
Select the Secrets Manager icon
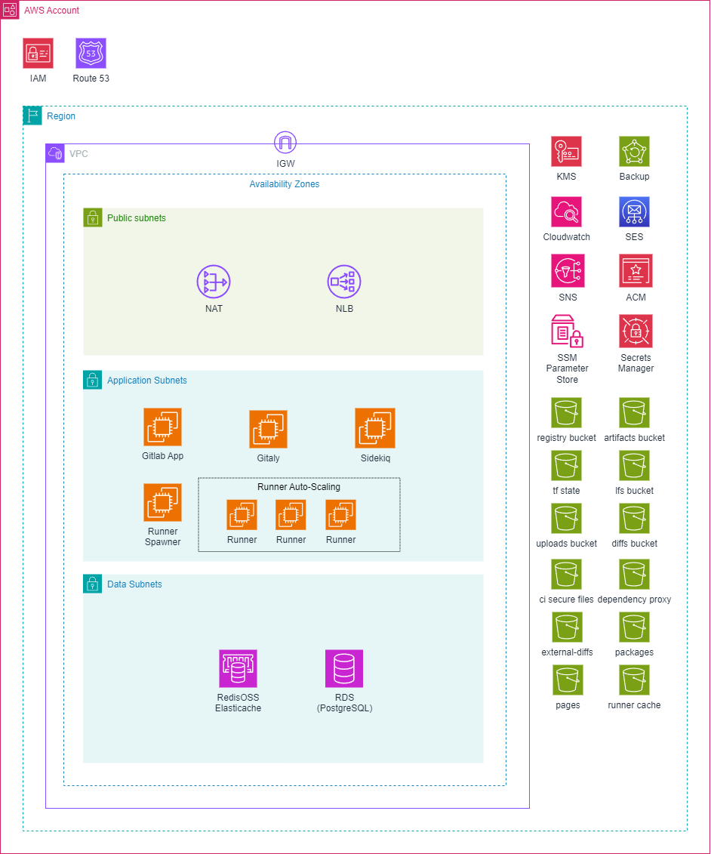pyautogui.click(x=636, y=331)
